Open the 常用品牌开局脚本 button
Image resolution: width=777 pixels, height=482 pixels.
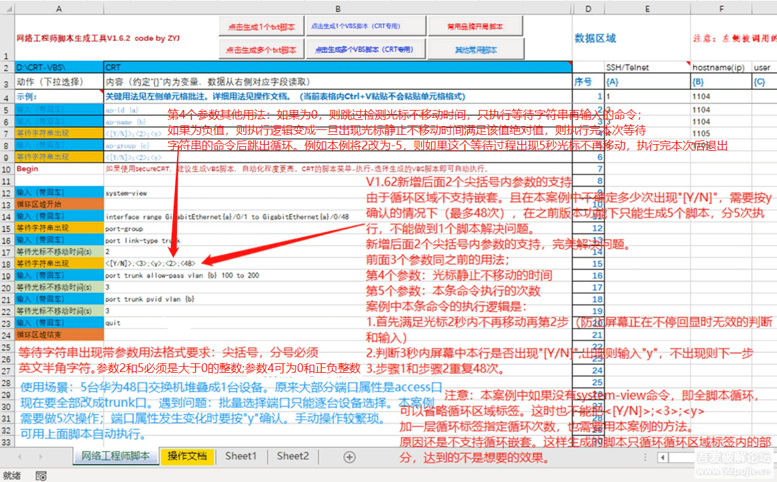click(x=475, y=27)
